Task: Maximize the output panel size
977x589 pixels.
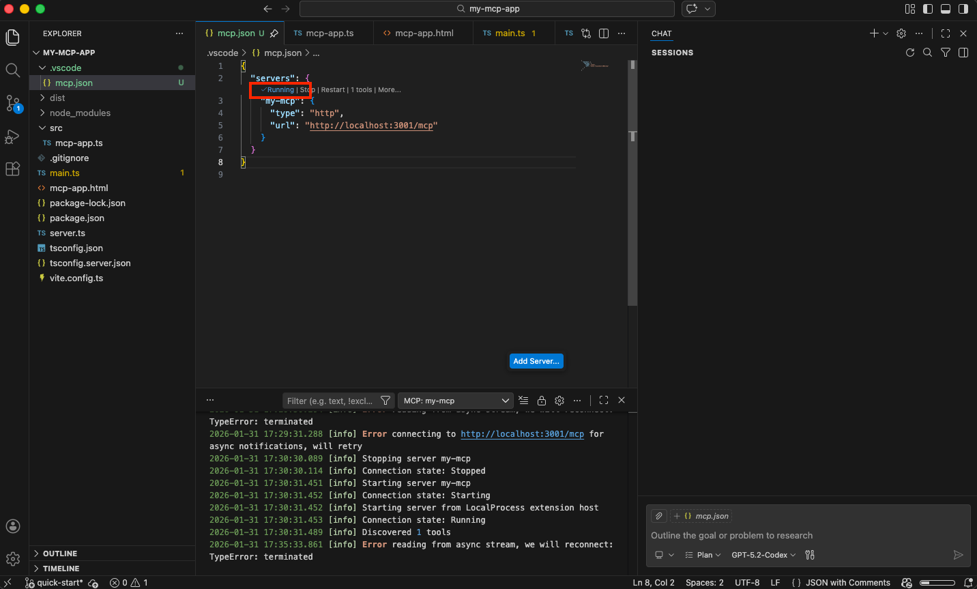Action: [x=604, y=400]
